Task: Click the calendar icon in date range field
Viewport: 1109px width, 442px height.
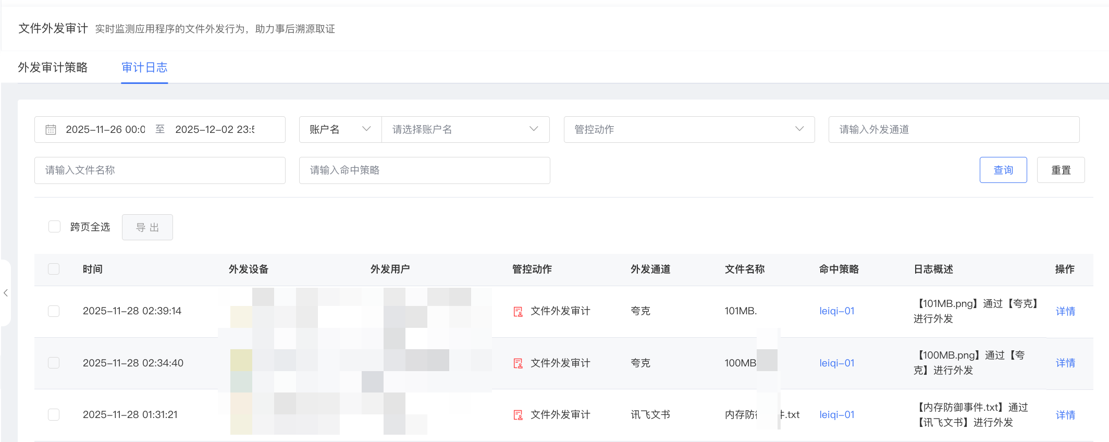Action: tap(51, 130)
